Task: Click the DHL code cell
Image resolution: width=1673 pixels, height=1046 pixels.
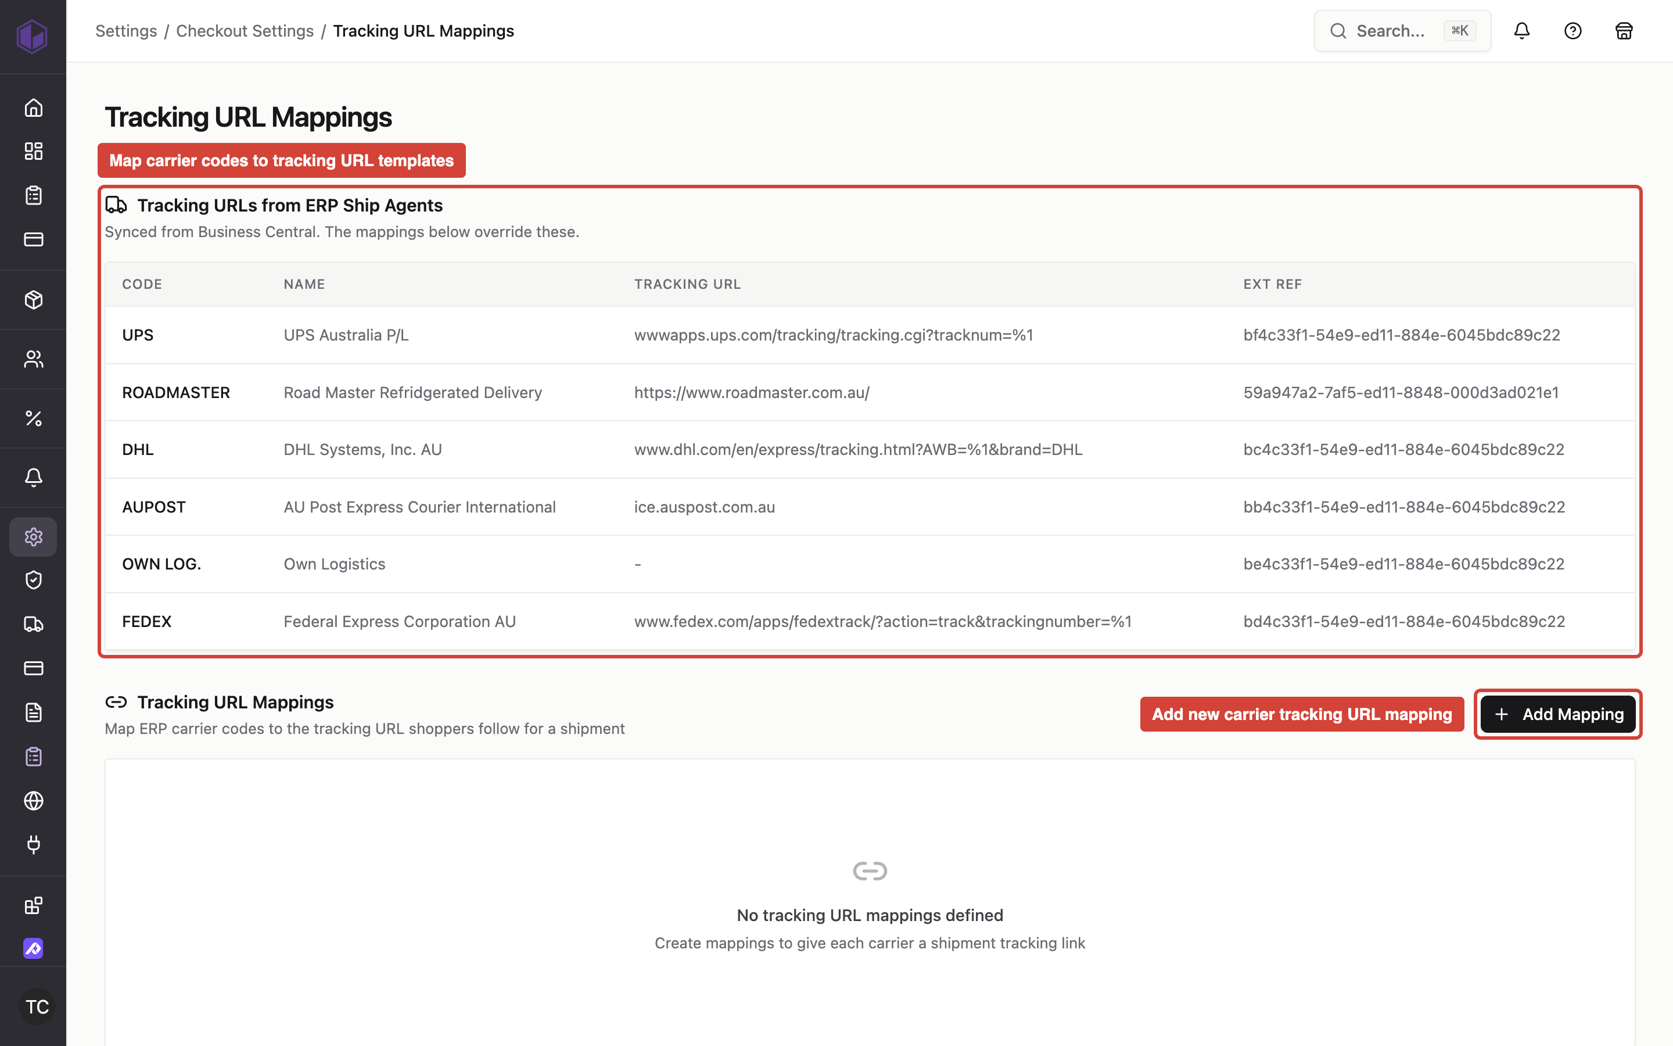Action: coord(138,450)
